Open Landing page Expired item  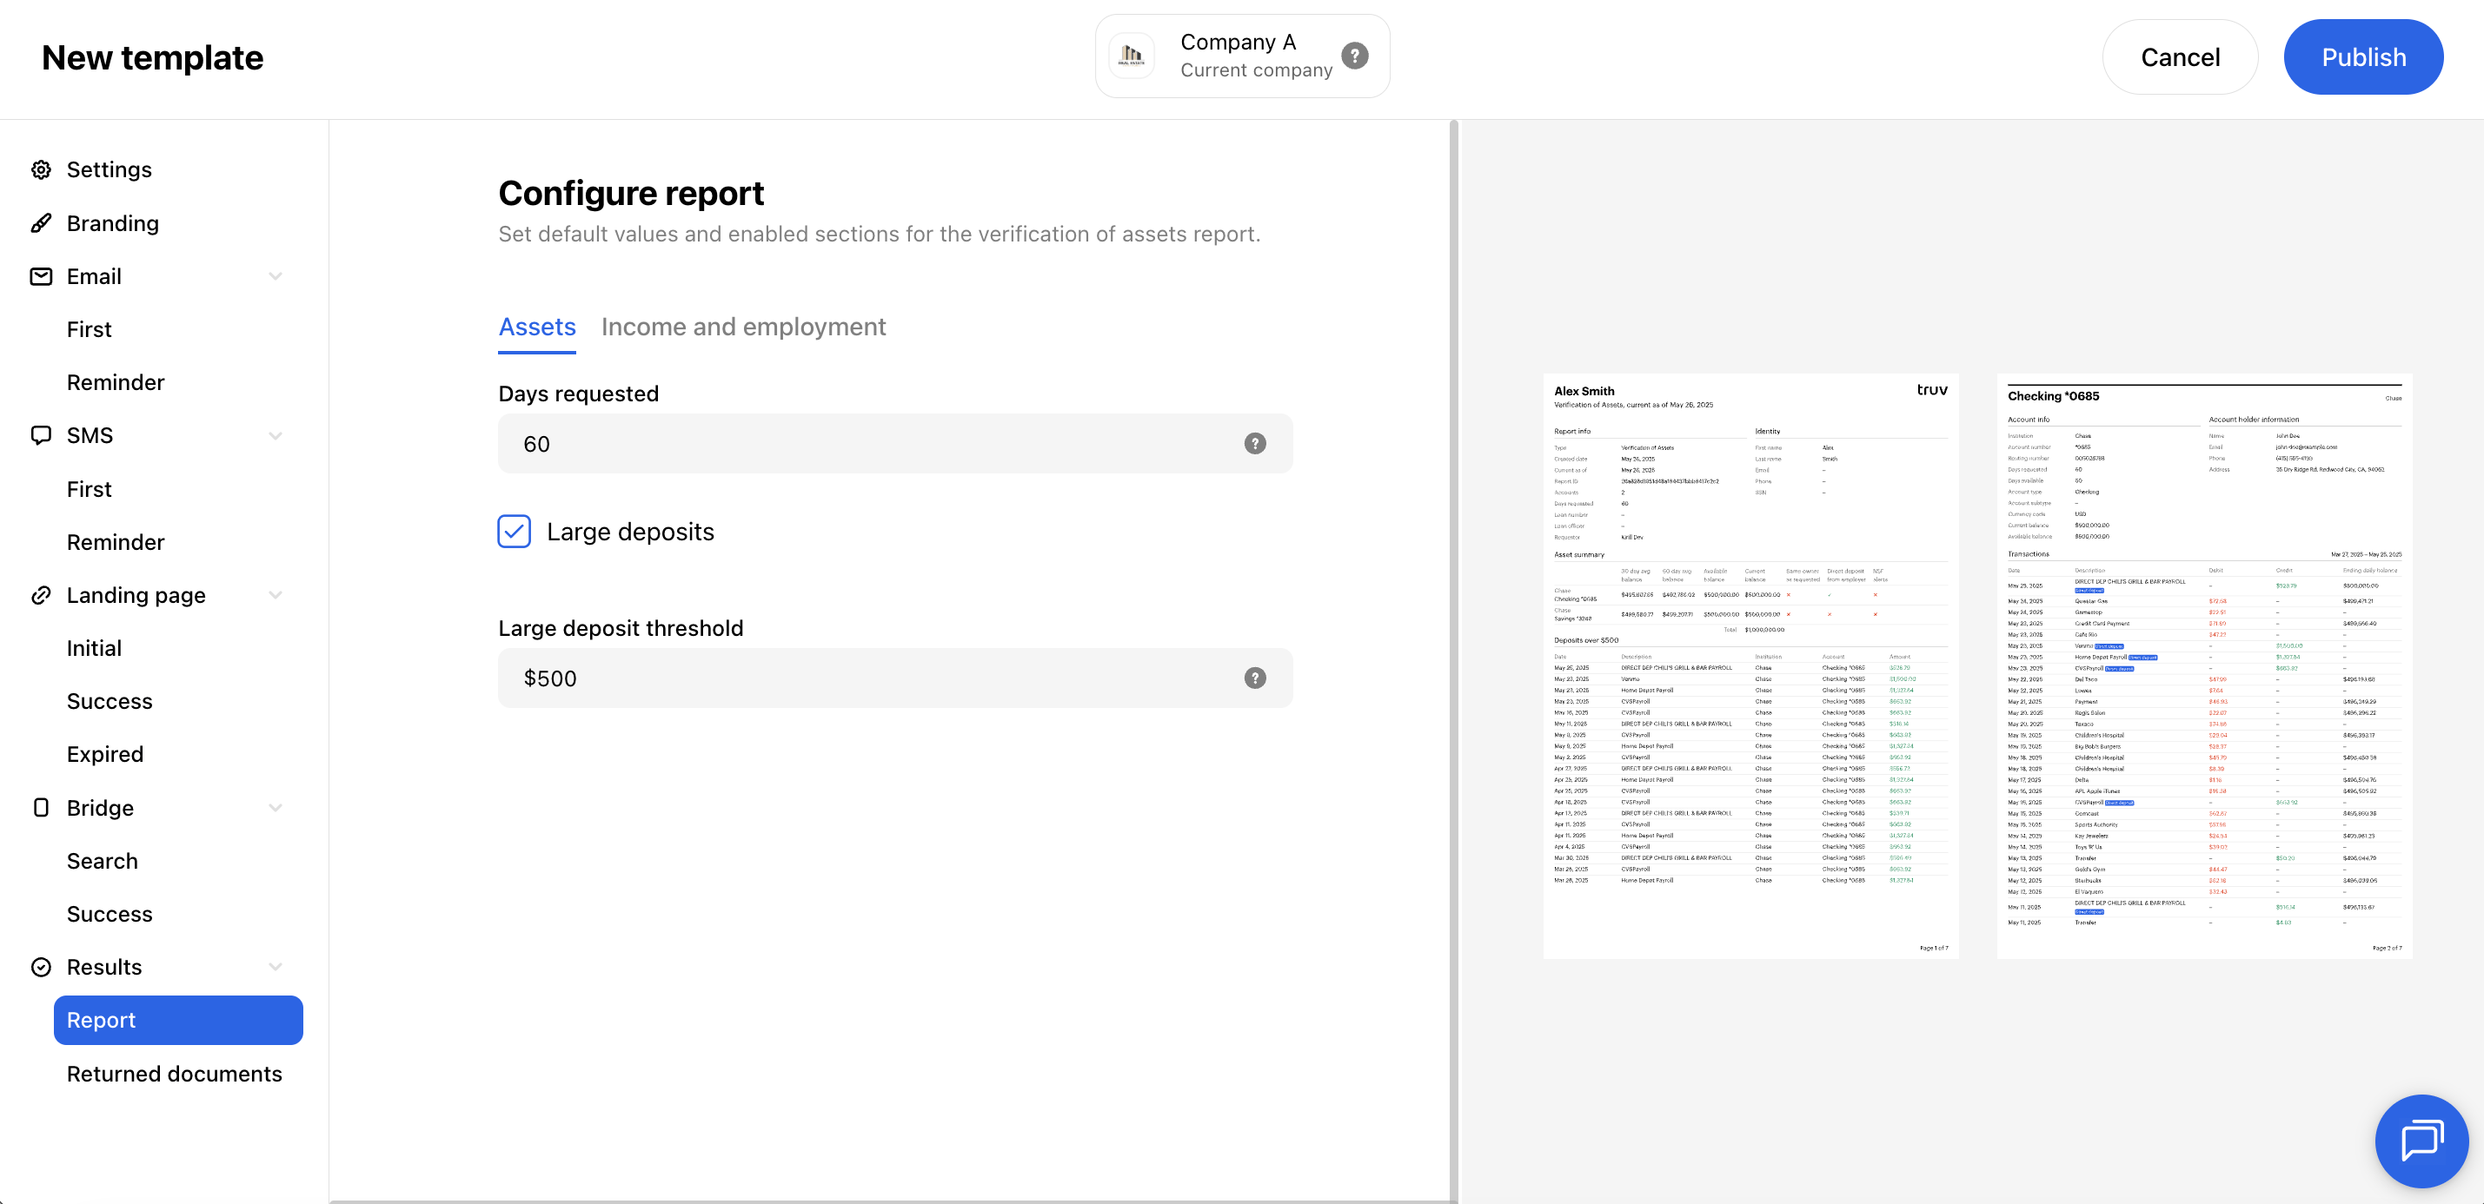[x=105, y=755]
